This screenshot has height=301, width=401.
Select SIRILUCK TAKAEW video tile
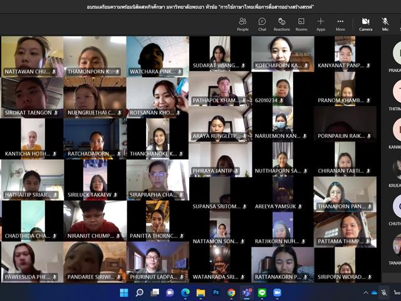click(x=95, y=180)
